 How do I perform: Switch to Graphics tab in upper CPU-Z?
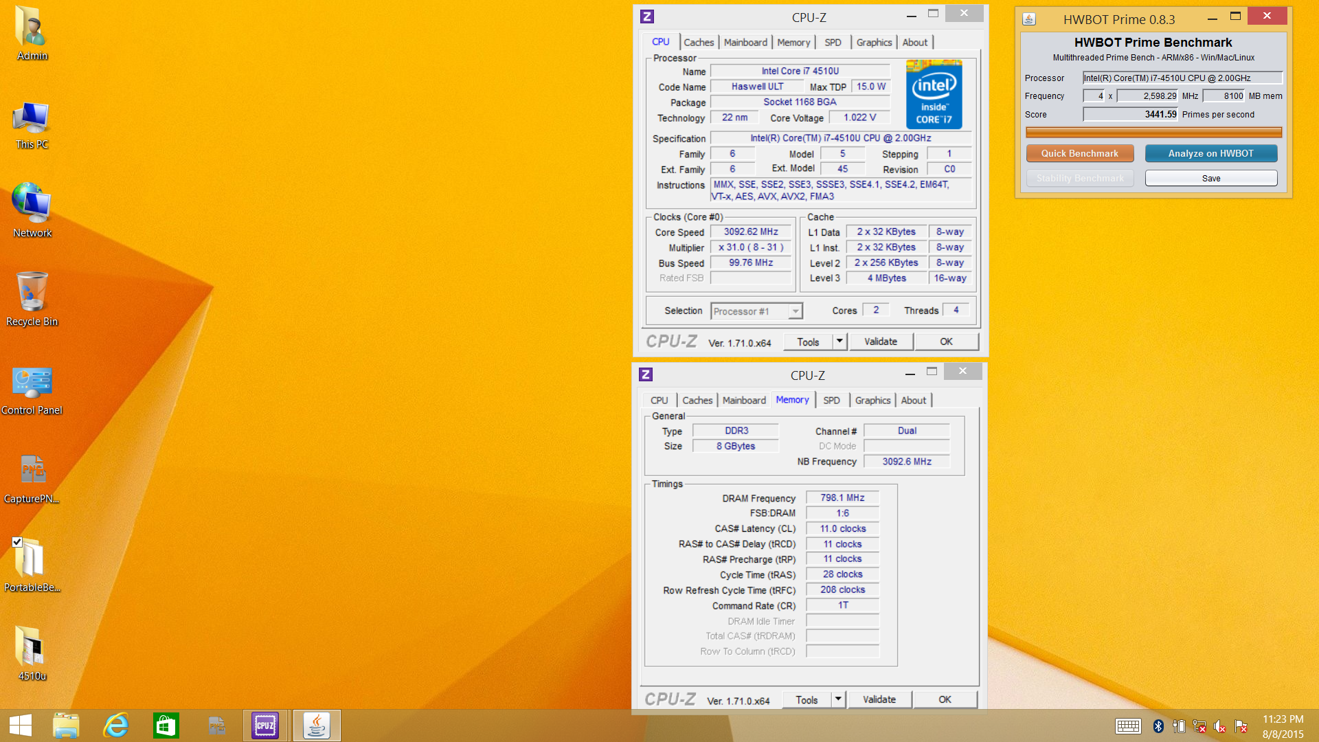(x=874, y=42)
